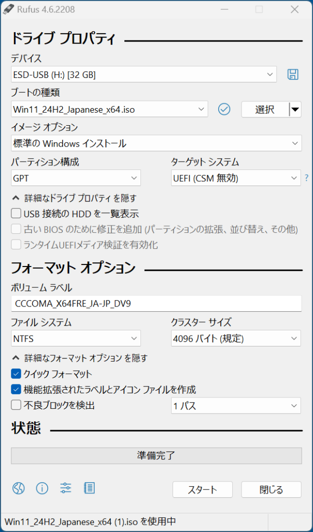Open the about info icon
Screen dimensions: 313x532
(42, 488)
